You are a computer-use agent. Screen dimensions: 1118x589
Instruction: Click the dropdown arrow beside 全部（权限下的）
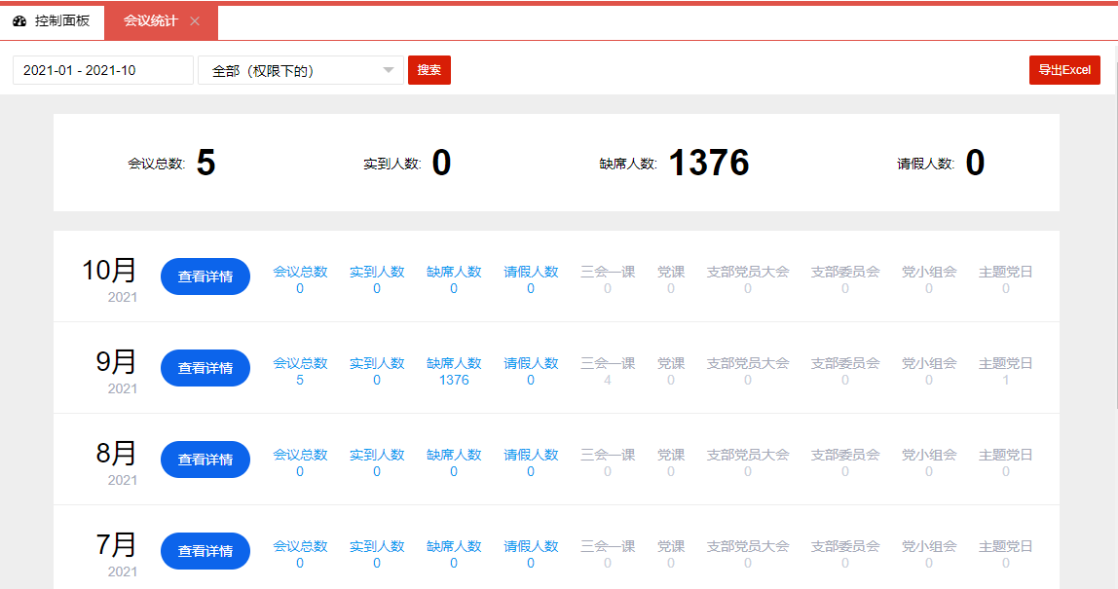click(x=389, y=70)
